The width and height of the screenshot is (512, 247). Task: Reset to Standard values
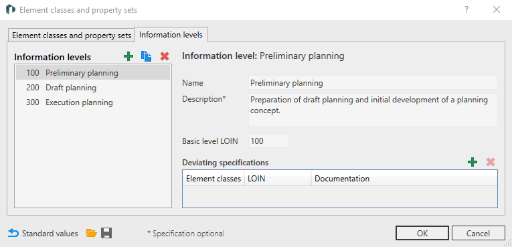point(43,233)
